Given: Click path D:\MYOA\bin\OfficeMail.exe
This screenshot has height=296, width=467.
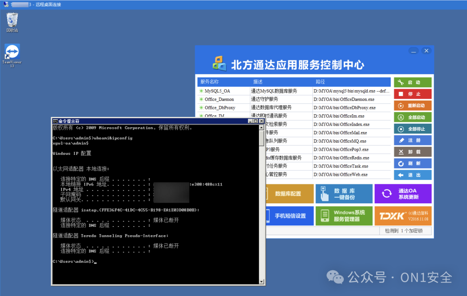Looking at the screenshot, I should (x=340, y=133).
